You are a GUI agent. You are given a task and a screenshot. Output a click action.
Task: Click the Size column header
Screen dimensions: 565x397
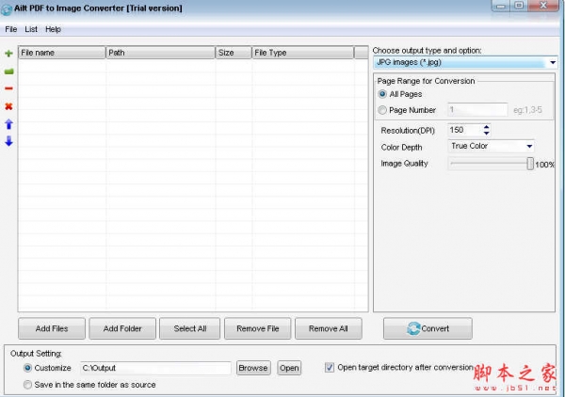(234, 53)
